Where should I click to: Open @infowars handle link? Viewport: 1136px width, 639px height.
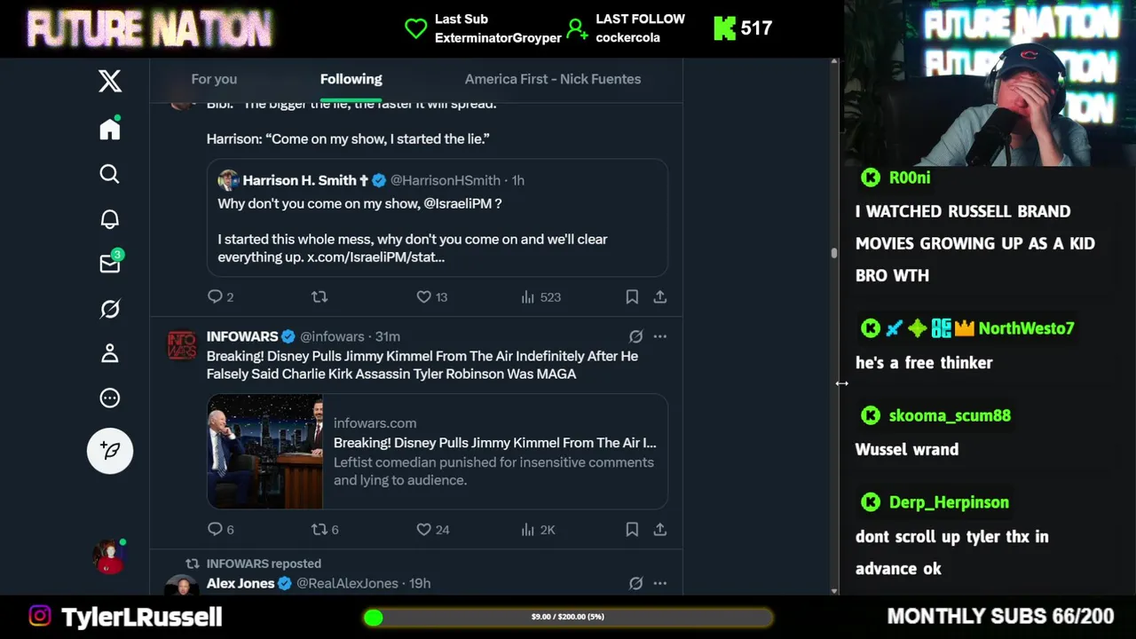(x=332, y=336)
